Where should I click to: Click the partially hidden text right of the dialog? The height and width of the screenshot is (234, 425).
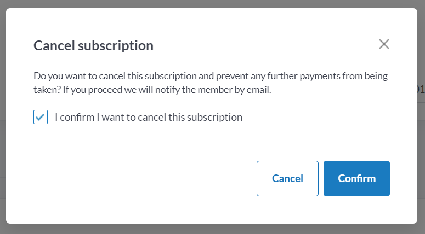tap(421, 89)
